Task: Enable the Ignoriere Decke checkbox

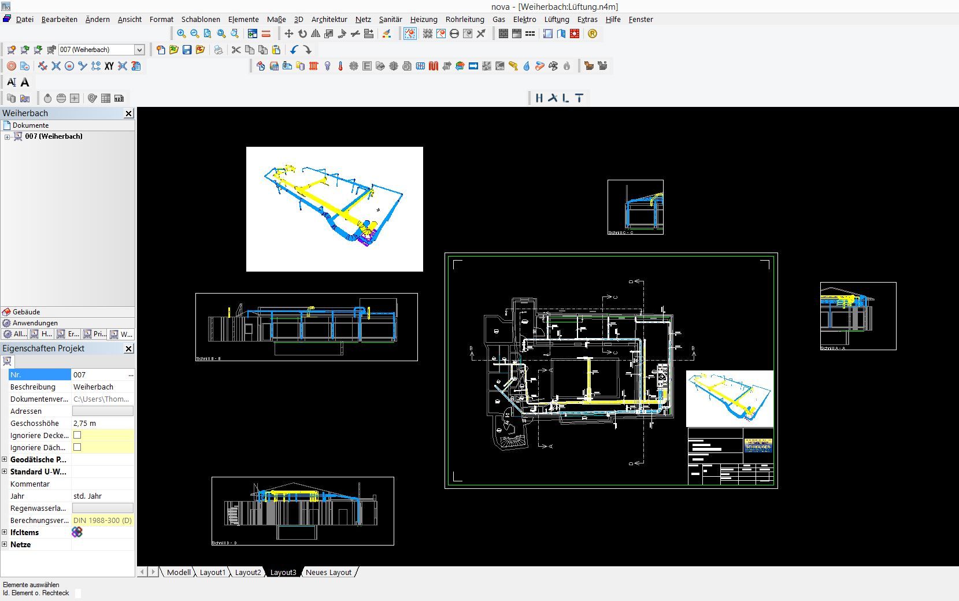Action: (77, 435)
